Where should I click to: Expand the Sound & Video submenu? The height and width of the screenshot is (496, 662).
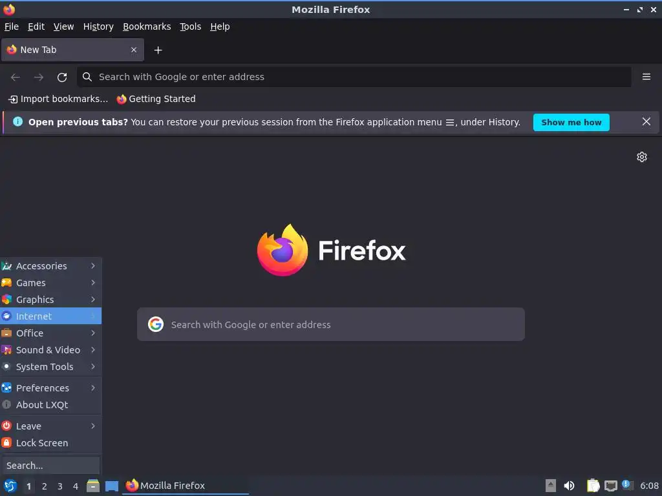point(50,349)
